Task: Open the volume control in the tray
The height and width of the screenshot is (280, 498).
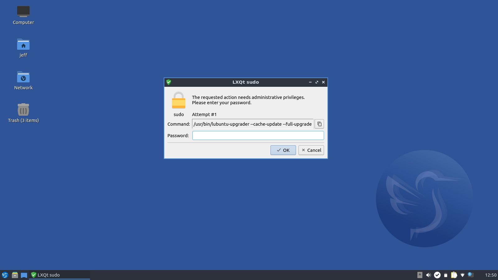Action: tap(428, 275)
